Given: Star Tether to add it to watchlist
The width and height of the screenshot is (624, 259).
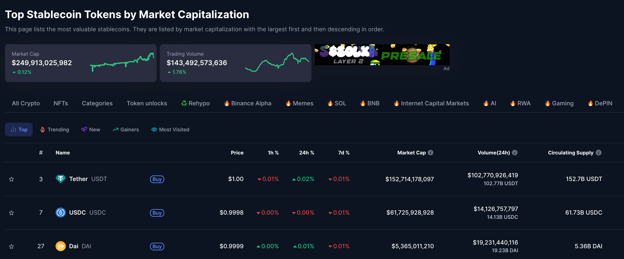Looking at the screenshot, I should tap(12, 179).
